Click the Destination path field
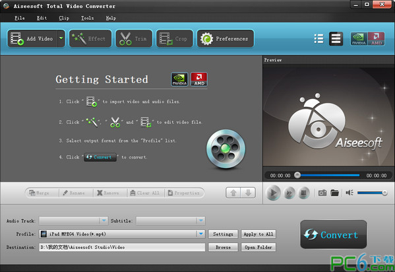The height and width of the screenshot is (272, 395). click(x=122, y=248)
